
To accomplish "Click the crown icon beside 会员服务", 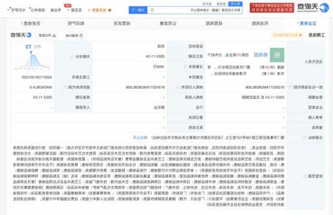I will tap(109, 10).
